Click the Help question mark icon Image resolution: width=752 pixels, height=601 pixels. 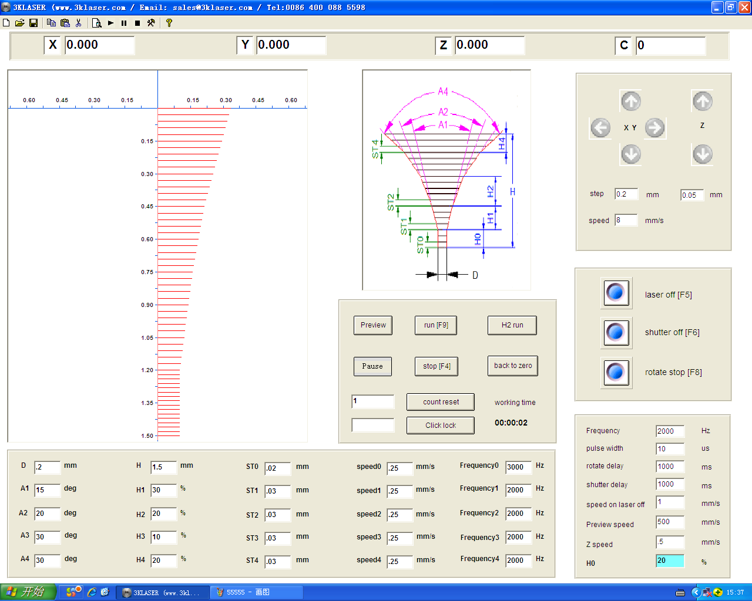pyautogui.click(x=169, y=23)
